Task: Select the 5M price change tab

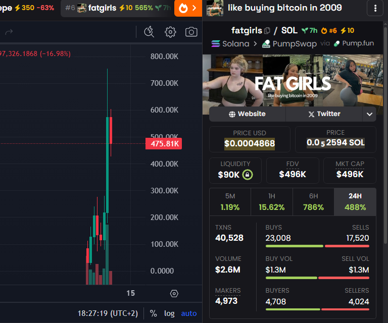Action: [x=230, y=202]
